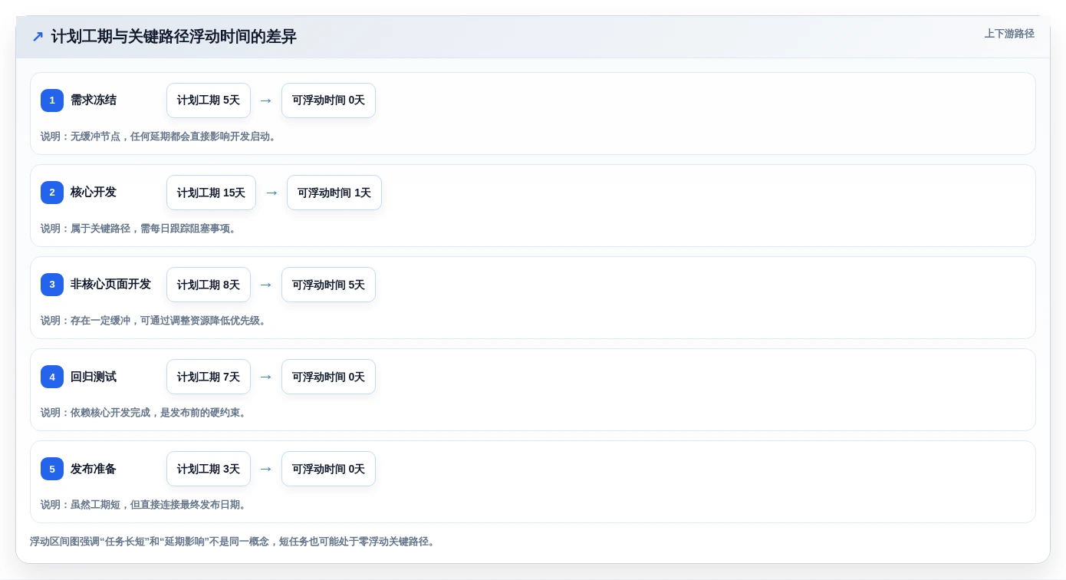Image resolution: width=1066 pixels, height=580 pixels.
Task: Click the 计划工期 8天 chip
Action: (x=209, y=285)
